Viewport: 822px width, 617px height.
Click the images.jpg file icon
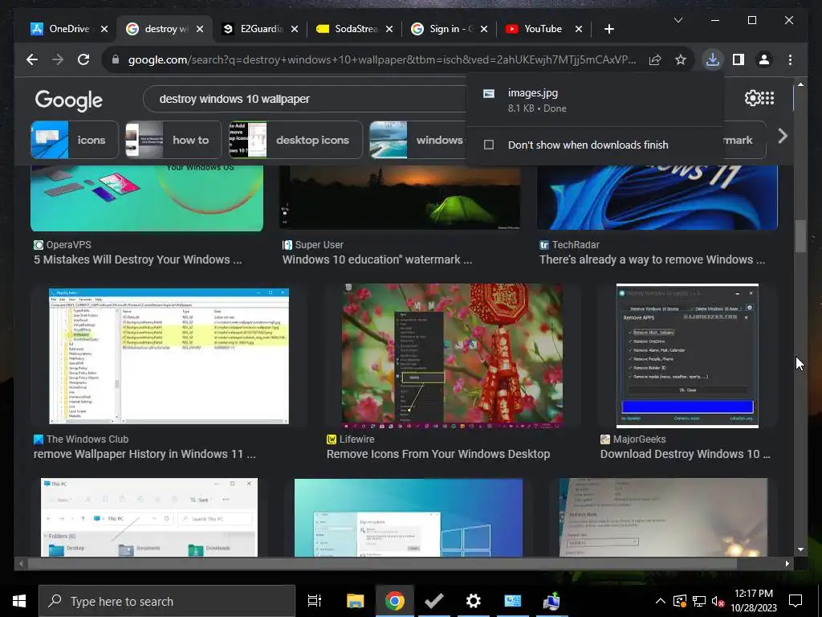pos(489,94)
